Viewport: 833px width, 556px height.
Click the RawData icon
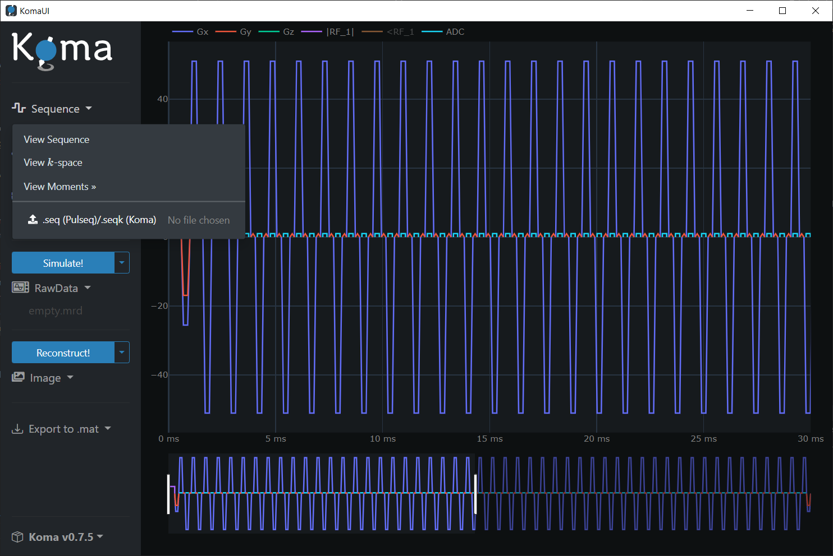click(x=20, y=288)
